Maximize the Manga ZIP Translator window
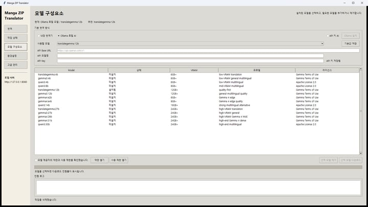 click(353, 3)
